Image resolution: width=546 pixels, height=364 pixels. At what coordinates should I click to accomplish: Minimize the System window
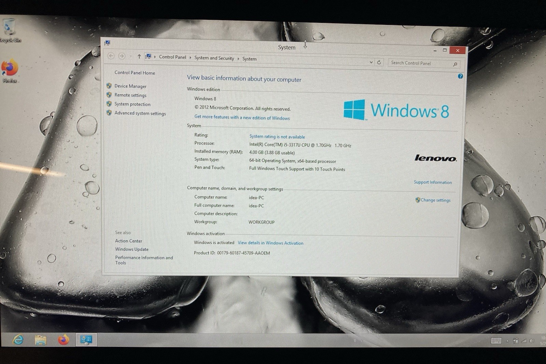435,50
